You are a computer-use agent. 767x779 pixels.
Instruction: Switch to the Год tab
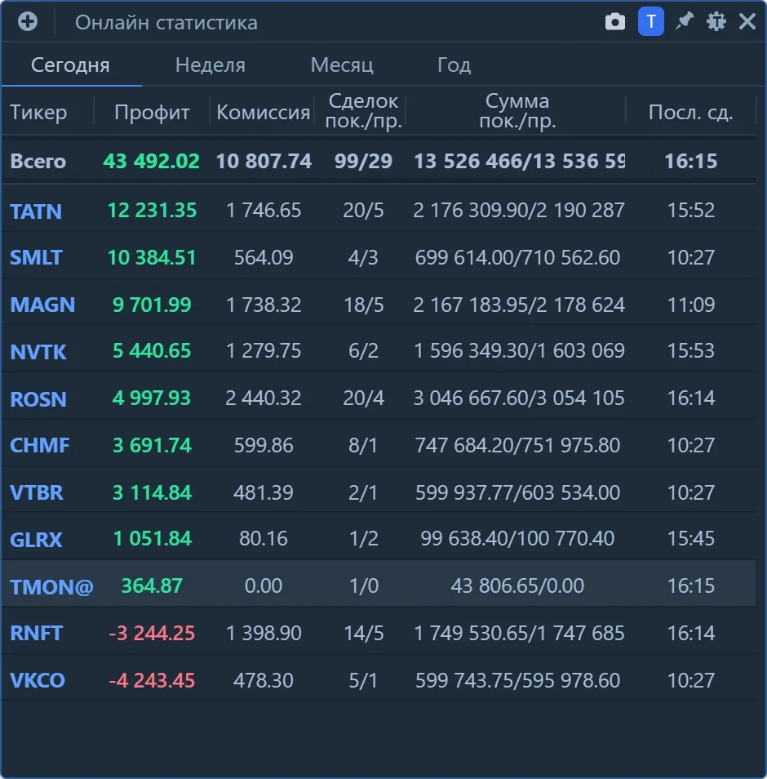[x=454, y=65]
